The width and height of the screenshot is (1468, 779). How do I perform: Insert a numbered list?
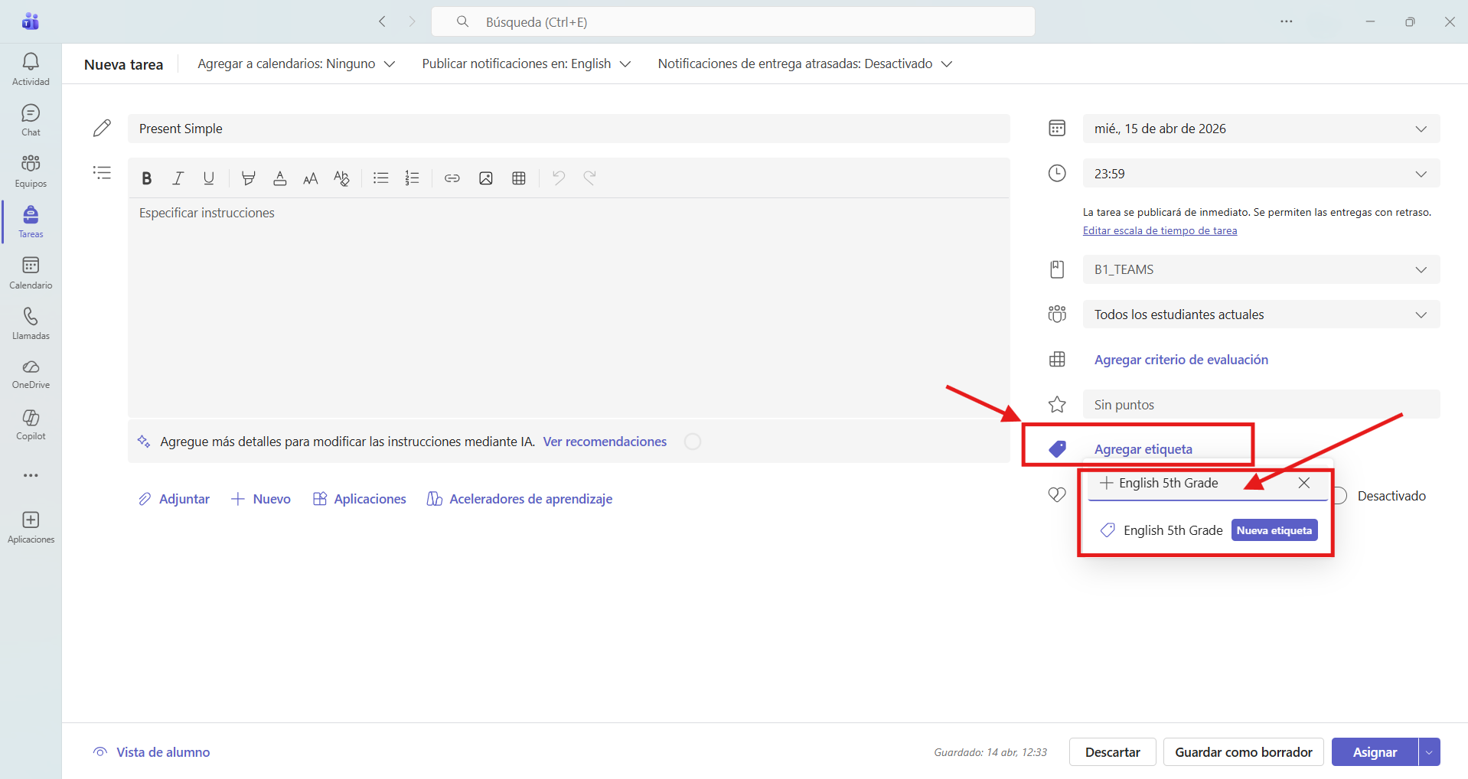pyautogui.click(x=412, y=178)
